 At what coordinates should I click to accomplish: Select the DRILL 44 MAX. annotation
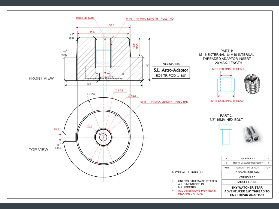click(85, 18)
